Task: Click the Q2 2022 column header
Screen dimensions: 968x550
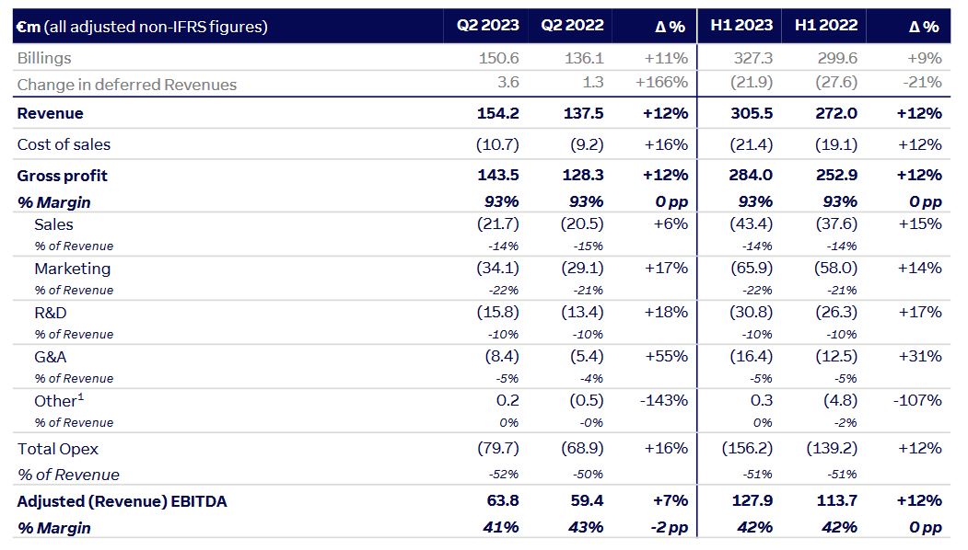Action: coord(572,26)
